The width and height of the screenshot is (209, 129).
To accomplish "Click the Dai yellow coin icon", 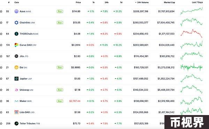I will tap(16, 67).
